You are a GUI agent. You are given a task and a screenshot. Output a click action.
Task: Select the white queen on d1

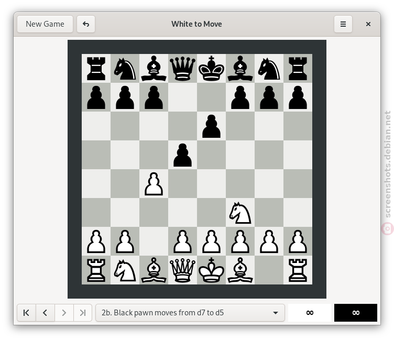point(183,270)
